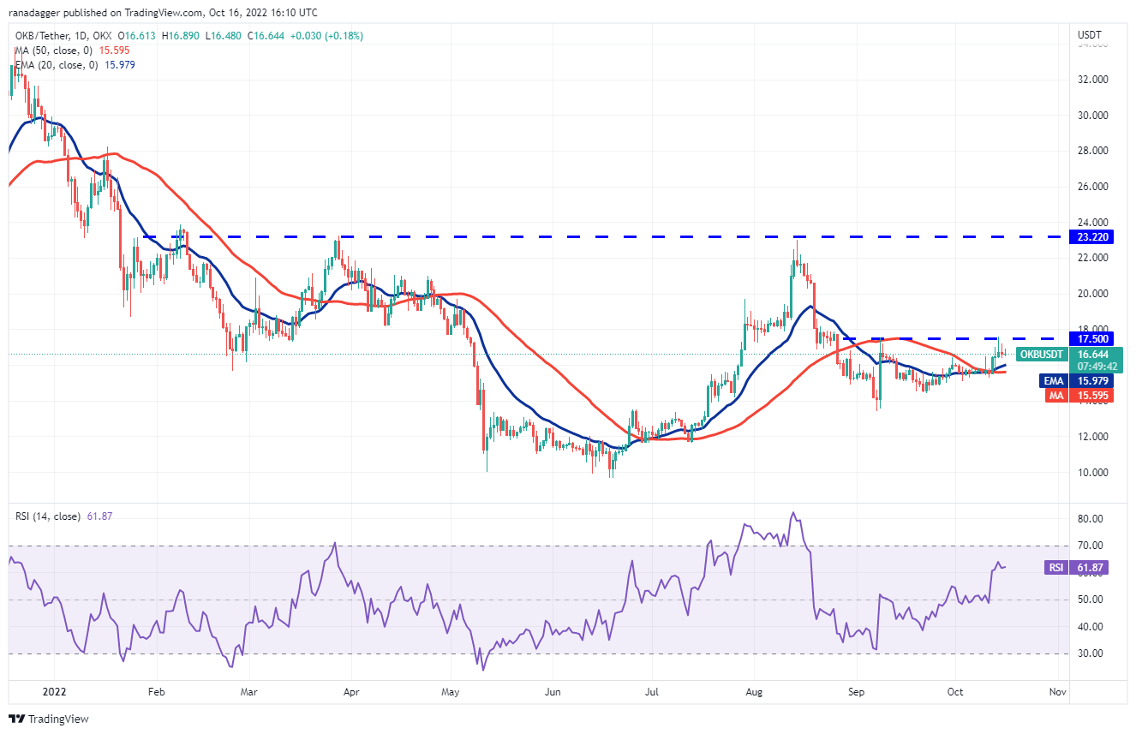Click the OKBUSDT symbol tag on price axis

pos(1041,354)
